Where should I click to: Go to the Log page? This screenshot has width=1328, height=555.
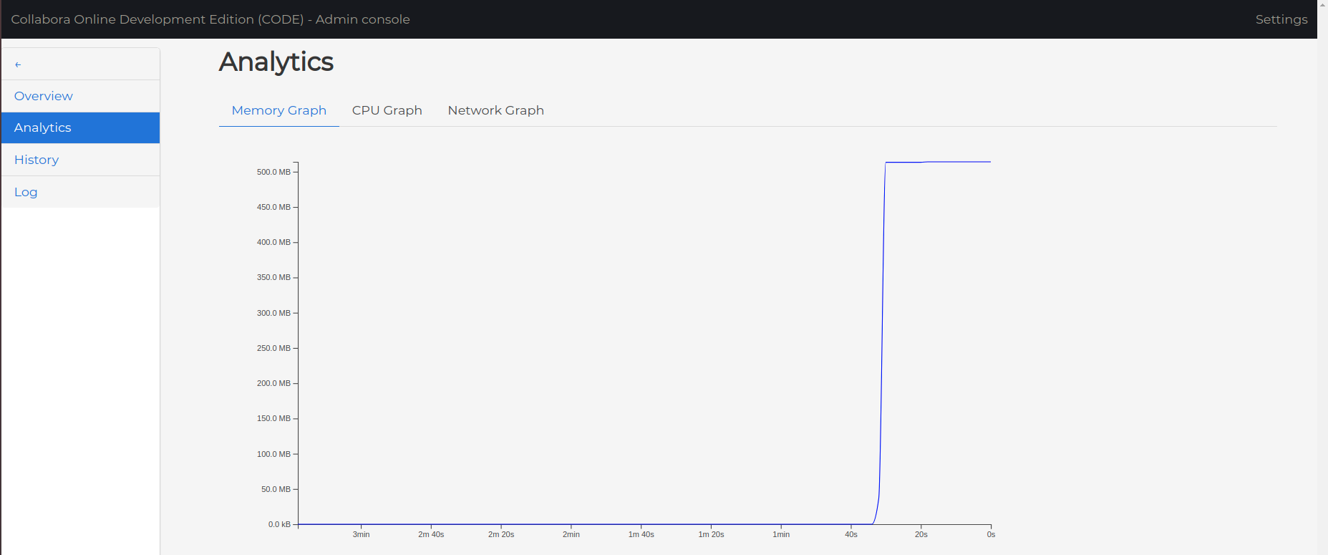26,192
